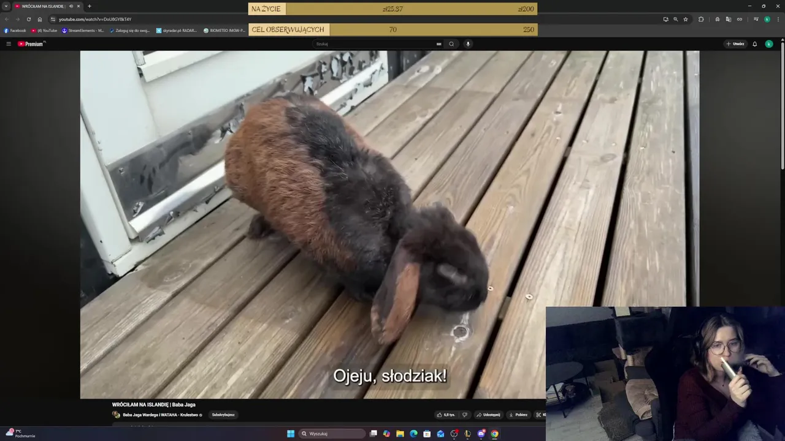This screenshot has height=441, width=785.
Task: Open the Windows Start menu
Action: coord(291,434)
